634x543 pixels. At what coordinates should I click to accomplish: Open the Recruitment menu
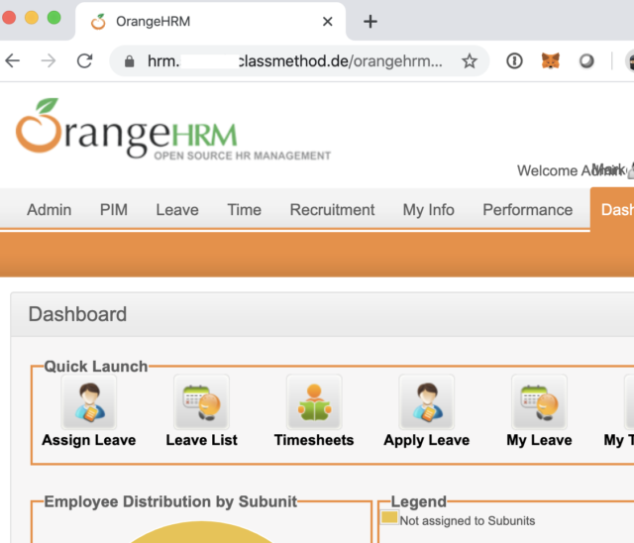(x=332, y=210)
